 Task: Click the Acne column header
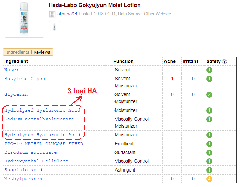(x=170, y=61)
